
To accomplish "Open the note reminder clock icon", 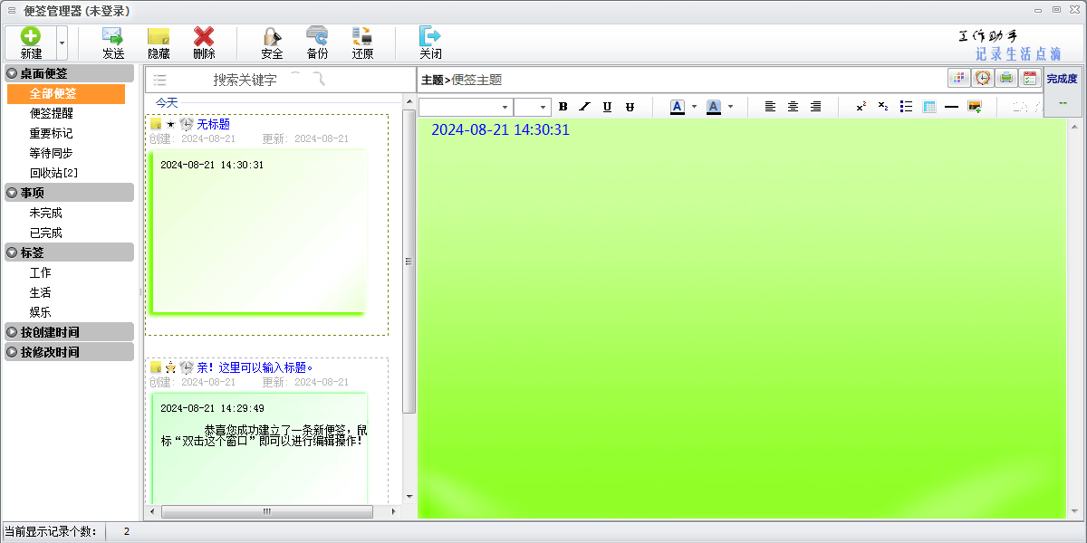I will [x=982, y=79].
